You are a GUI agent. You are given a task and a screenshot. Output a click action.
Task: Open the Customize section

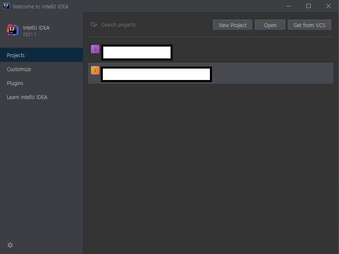click(x=41, y=69)
